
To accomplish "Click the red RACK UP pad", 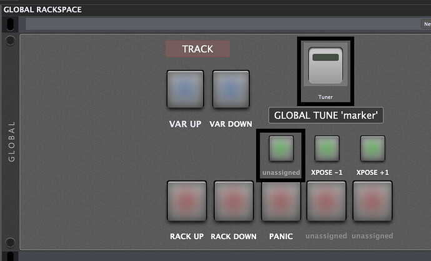I will coord(187,201).
